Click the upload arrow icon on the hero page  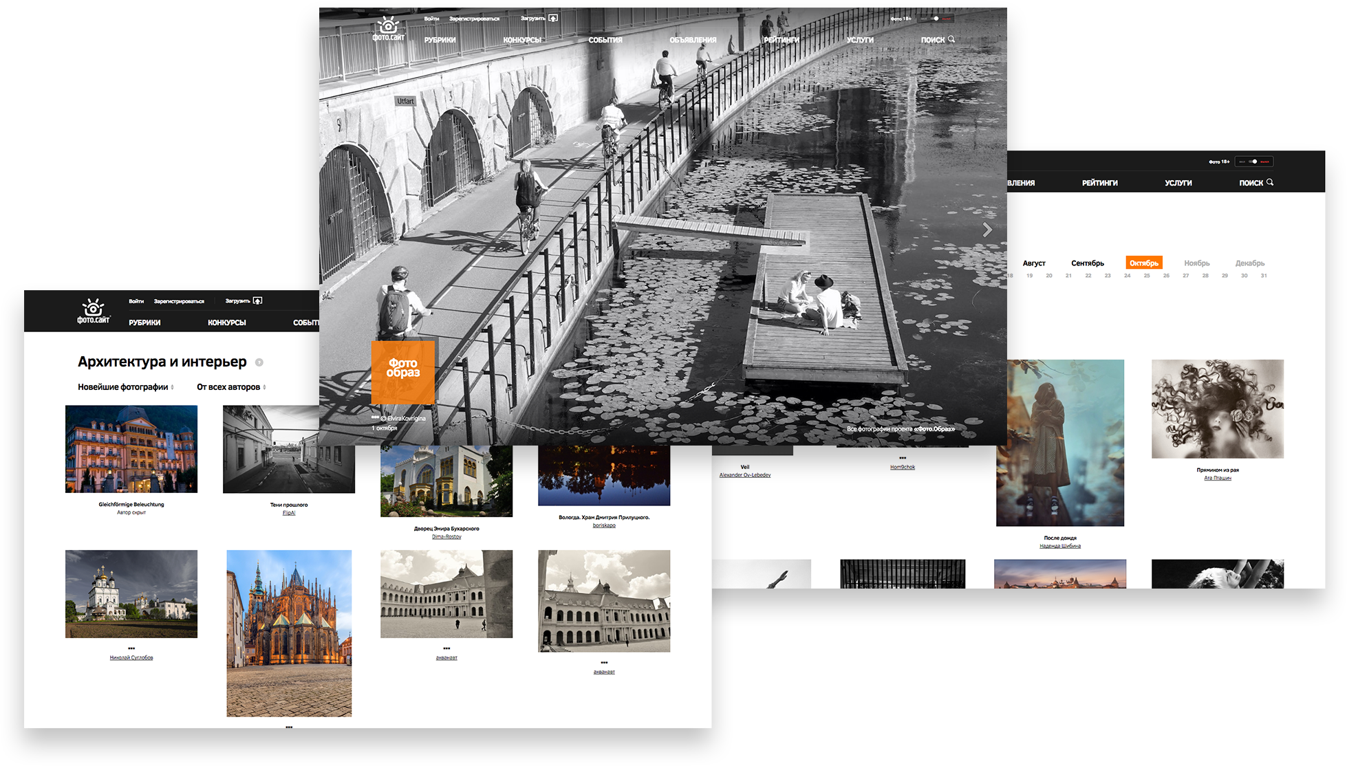coord(553,18)
